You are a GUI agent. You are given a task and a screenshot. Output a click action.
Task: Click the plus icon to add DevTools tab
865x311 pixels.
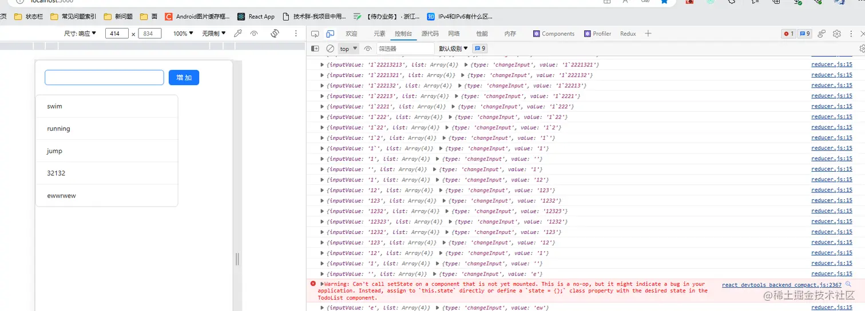(648, 34)
